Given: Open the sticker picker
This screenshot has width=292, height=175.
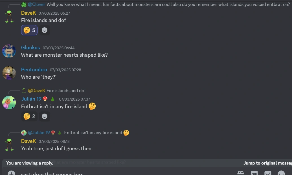Looking at the screenshot, I should click(x=268, y=173).
